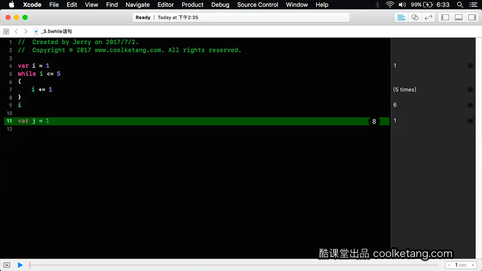This screenshot has width=482, height=271.
Task: Show result for var i = 1
Action: 470,66
